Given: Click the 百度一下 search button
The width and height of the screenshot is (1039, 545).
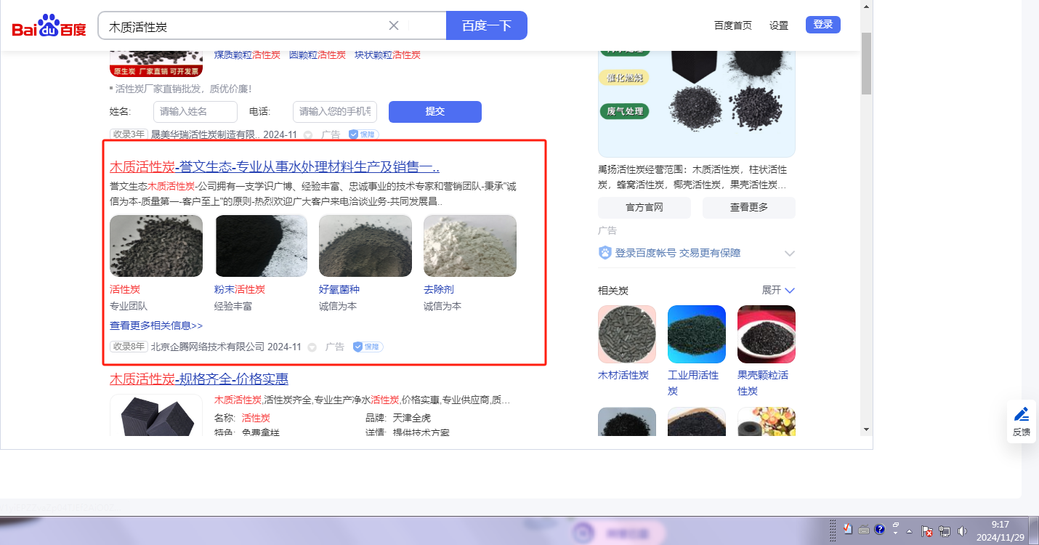Looking at the screenshot, I should pos(487,25).
